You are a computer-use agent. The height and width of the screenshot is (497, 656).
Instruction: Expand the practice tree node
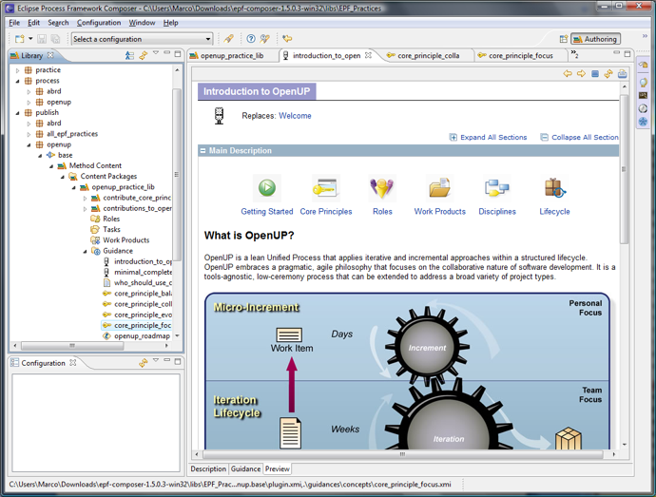17,70
